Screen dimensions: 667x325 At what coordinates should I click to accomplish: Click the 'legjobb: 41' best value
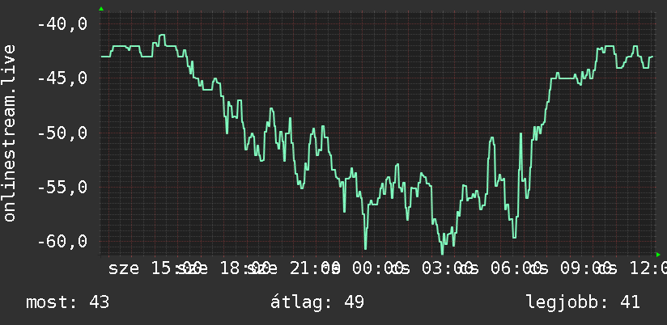(583, 302)
